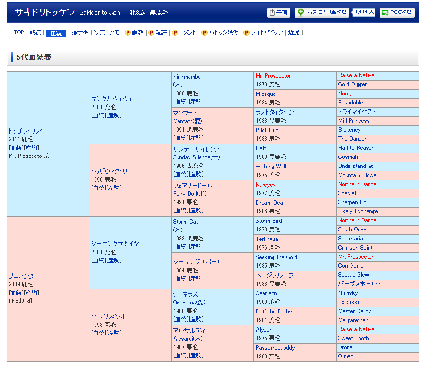Click the premium P icon beside フォトパドック
The width and height of the screenshot is (422, 365).
(246, 33)
